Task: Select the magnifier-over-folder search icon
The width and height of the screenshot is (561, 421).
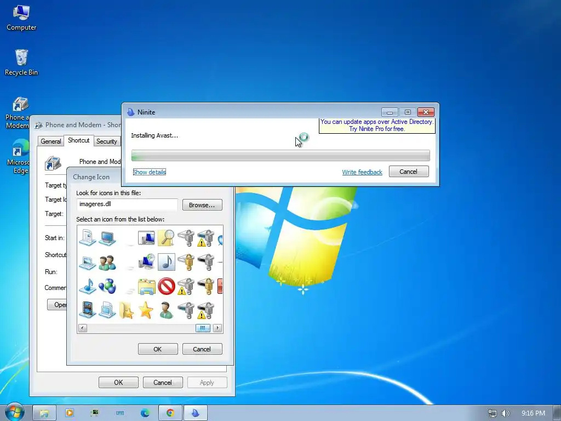Action: [x=166, y=238]
